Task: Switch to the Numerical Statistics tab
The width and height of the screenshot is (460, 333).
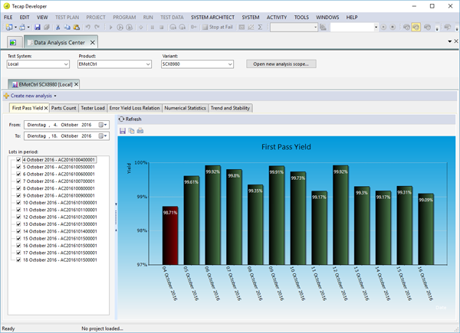Action: pyautogui.click(x=185, y=109)
